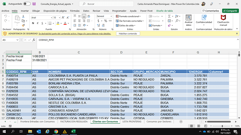Click the AutoSum sigma icon
Viewport: 241px width, 135px height.
point(169,16)
